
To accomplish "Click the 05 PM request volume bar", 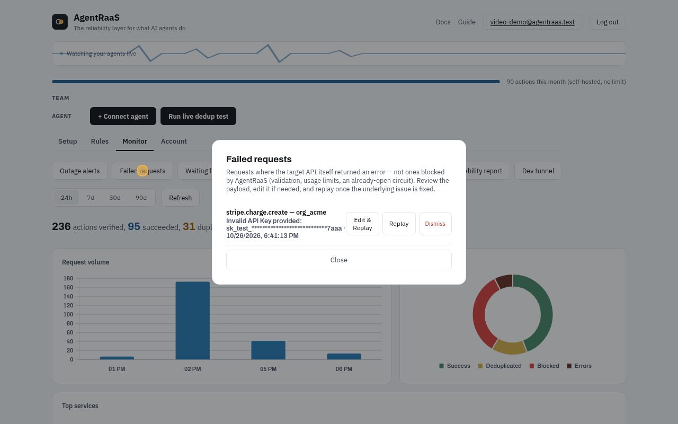I will pos(268,350).
